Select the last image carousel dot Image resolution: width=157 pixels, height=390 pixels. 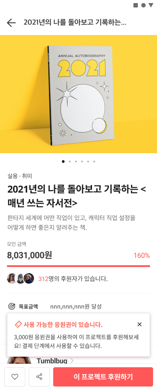(x=94, y=162)
